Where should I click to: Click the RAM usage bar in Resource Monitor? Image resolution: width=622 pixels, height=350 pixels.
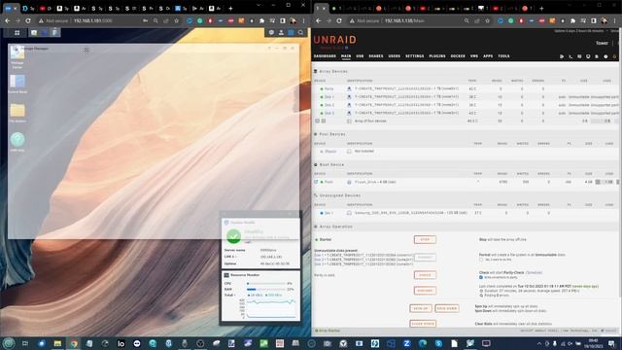coord(265,290)
